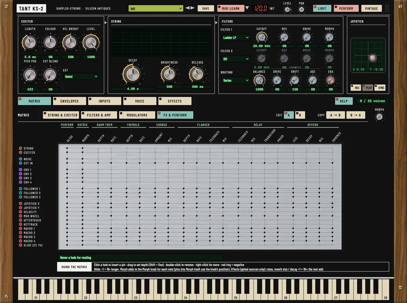Screen dimensions: 407x303
Task: Click the Ext Blend knob
Action: click(51, 74)
